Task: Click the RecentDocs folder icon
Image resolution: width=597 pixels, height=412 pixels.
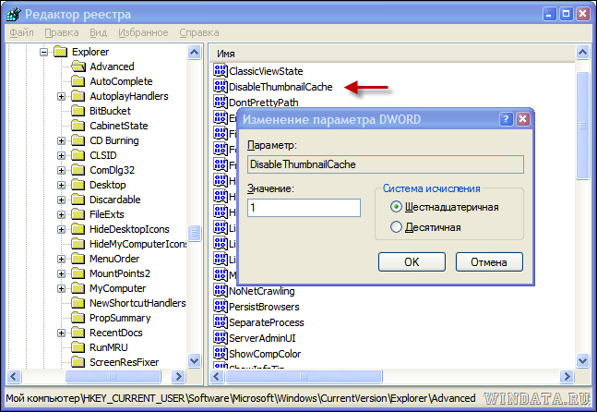Action: tap(78, 333)
